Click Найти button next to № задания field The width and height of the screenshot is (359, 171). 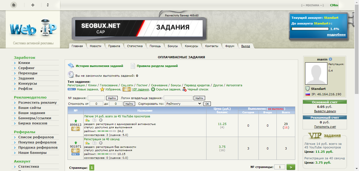112,98
